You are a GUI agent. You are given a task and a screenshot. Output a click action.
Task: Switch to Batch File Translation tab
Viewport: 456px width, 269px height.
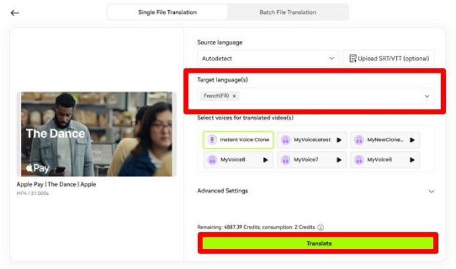pos(288,12)
